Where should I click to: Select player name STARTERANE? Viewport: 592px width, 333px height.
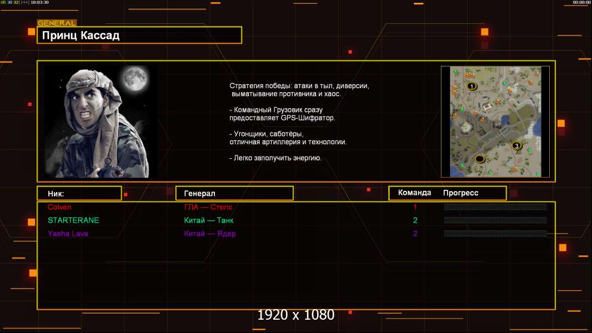click(x=73, y=220)
